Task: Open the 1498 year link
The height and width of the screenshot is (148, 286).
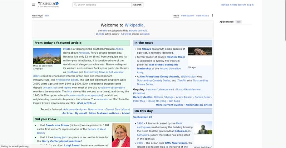Action: (x=140, y=123)
